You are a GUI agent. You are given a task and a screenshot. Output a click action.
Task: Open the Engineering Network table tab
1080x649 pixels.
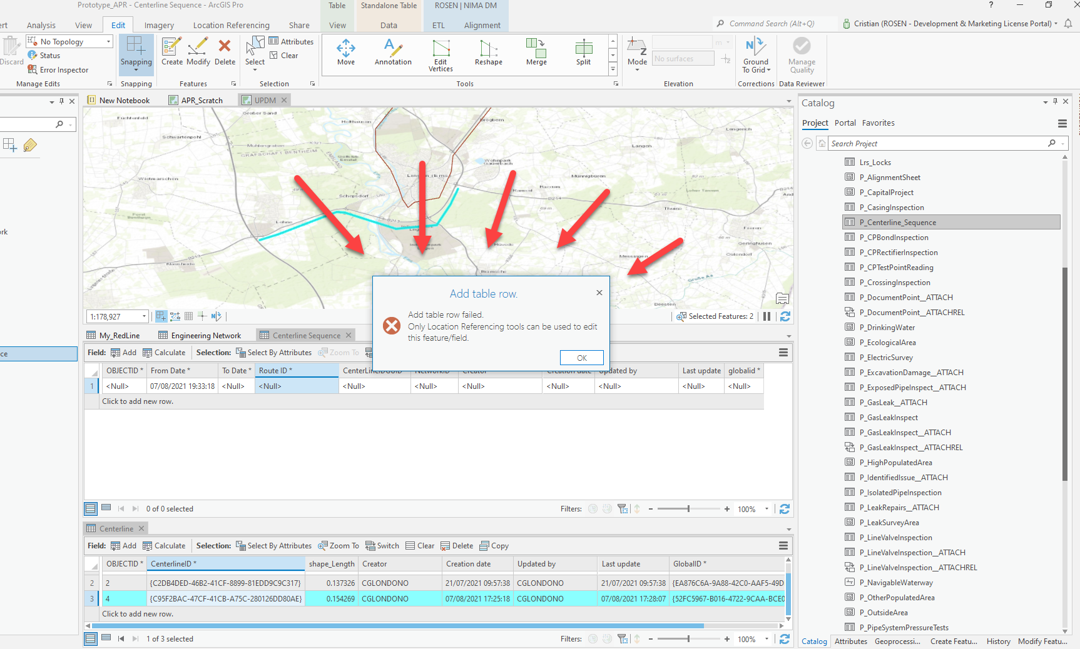coord(200,335)
